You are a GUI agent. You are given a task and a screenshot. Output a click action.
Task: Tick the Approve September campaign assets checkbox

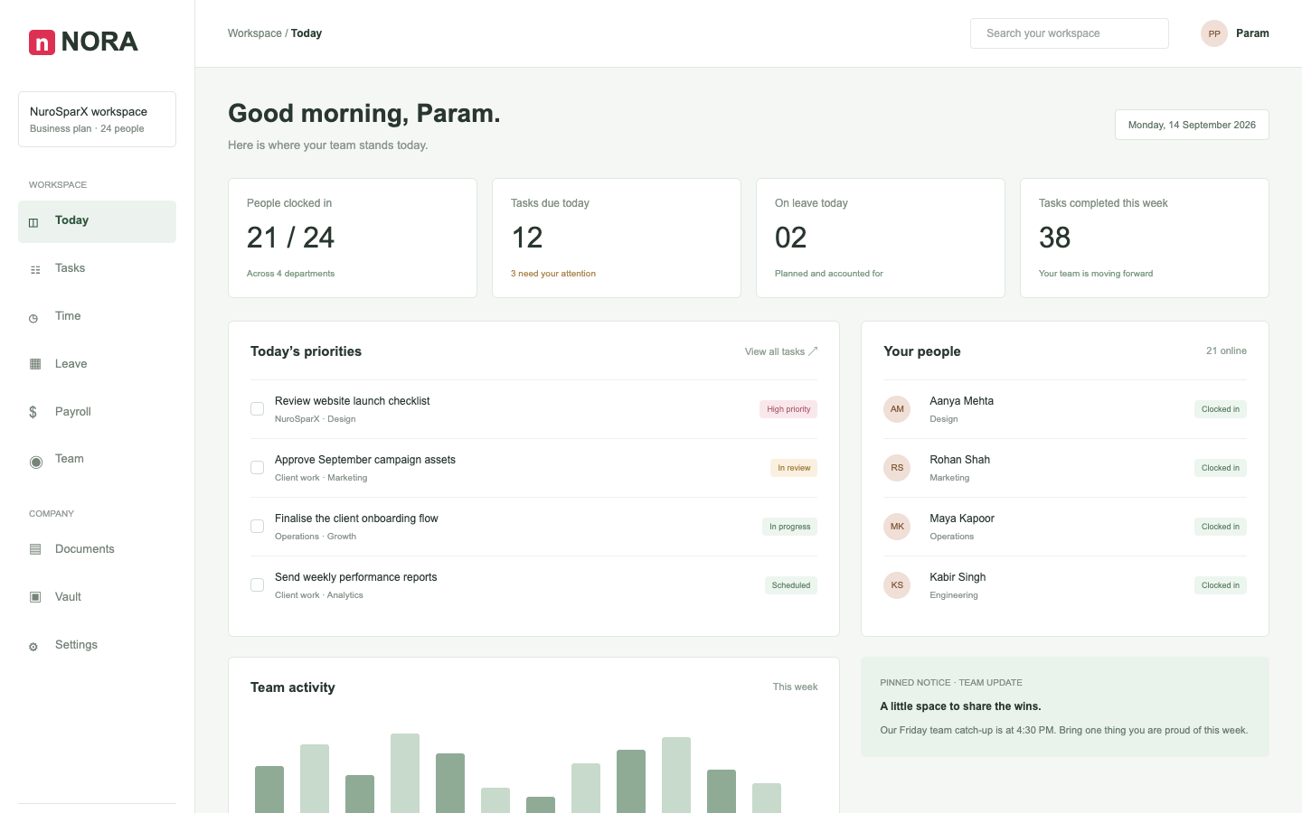point(258,468)
